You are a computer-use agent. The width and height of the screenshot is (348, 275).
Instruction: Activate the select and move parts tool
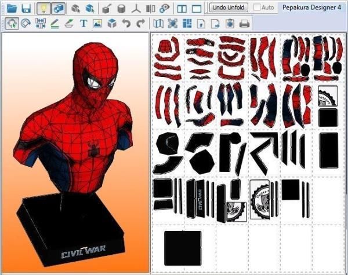(x=12, y=23)
